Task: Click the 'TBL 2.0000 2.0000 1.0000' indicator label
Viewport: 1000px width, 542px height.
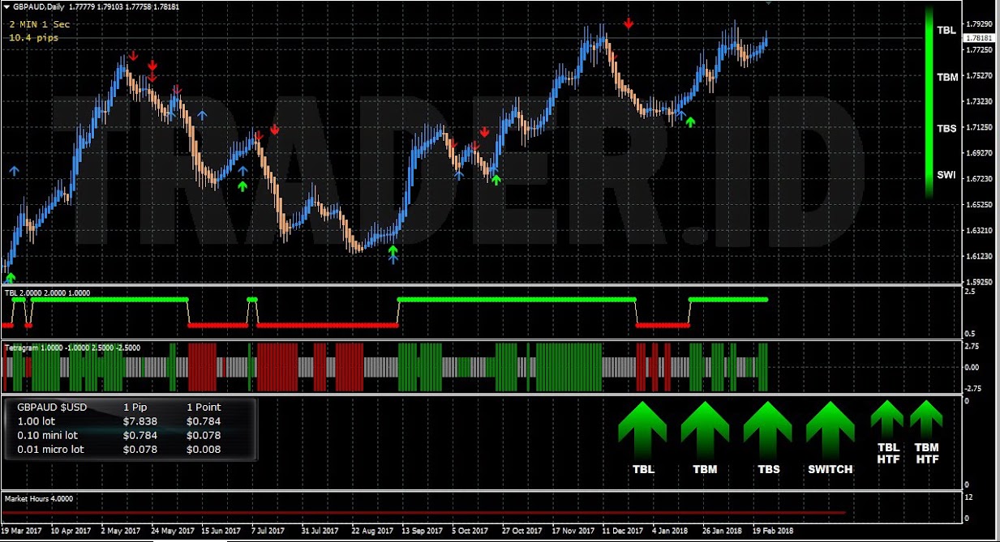Action: 48,292
